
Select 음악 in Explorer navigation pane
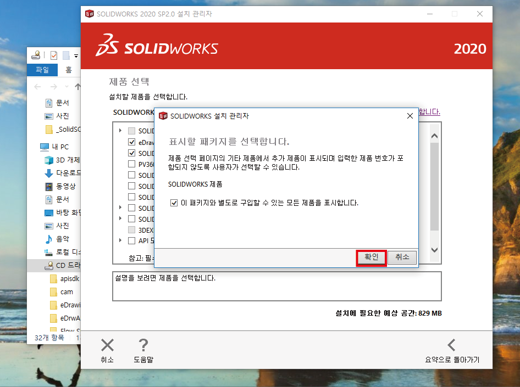(57, 239)
